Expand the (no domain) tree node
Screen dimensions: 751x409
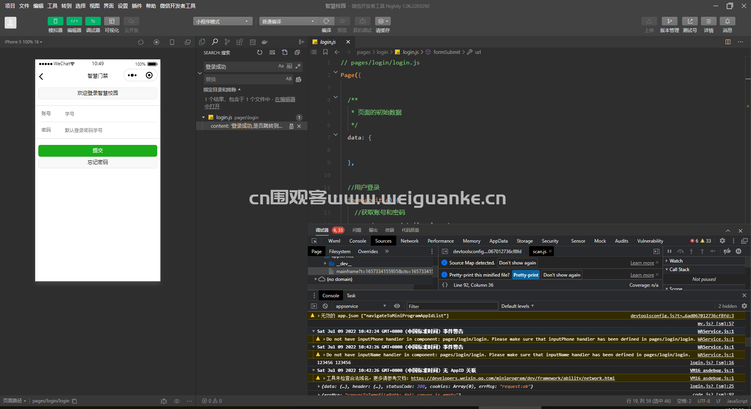click(x=316, y=279)
